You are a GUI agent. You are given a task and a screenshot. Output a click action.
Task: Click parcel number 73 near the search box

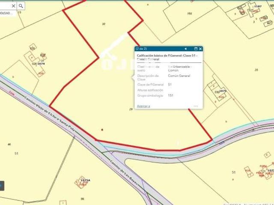(19, 12)
